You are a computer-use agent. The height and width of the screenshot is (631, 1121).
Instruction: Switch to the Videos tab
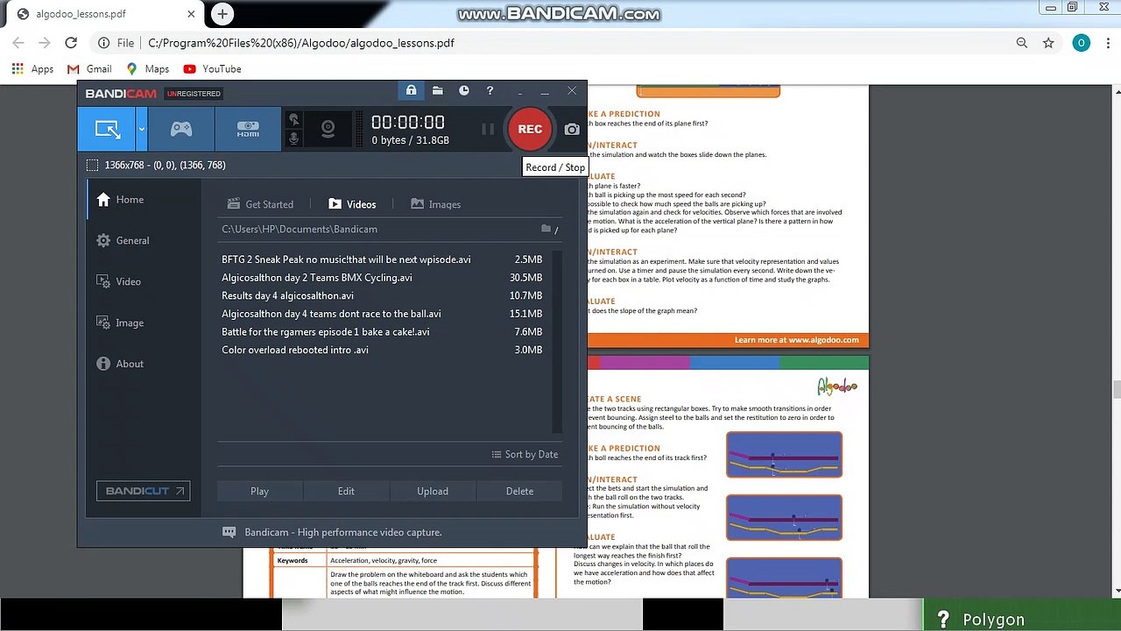pyautogui.click(x=352, y=204)
